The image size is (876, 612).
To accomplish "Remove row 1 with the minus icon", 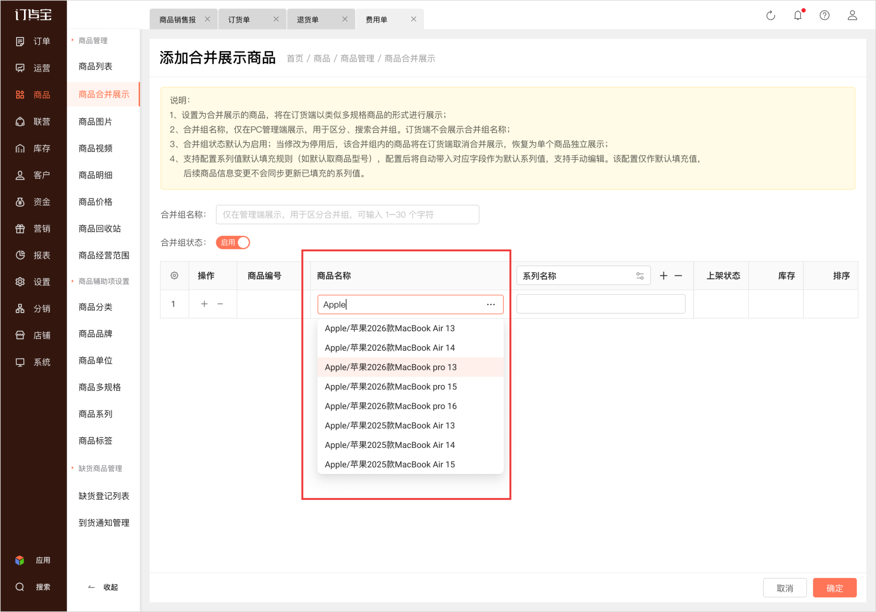I will pyautogui.click(x=220, y=304).
